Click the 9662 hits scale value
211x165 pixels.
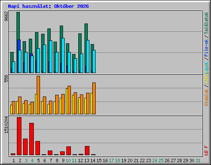click(6, 16)
